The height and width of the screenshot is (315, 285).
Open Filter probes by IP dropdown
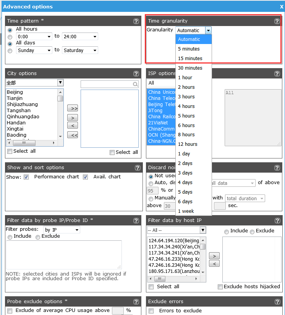62,230
